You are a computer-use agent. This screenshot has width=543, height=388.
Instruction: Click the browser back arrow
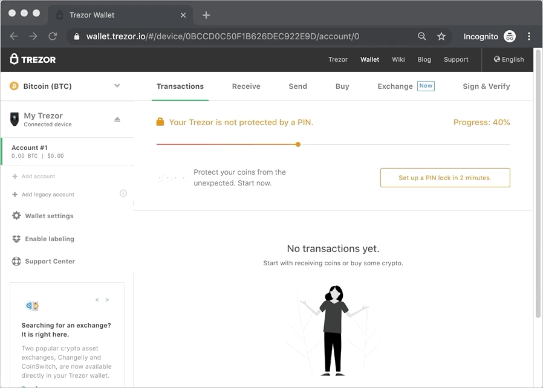point(14,36)
